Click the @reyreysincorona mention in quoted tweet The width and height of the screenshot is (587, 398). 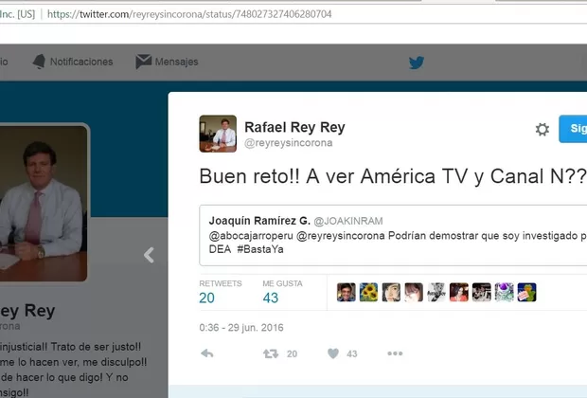coord(340,236)
